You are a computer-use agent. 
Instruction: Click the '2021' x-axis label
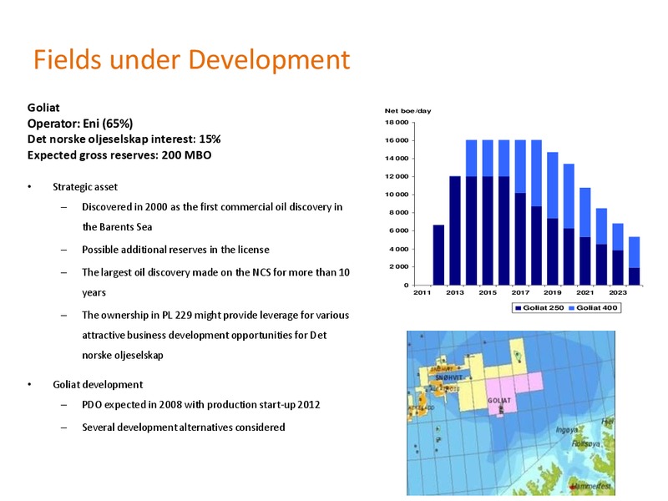click(x=585, y=293)
